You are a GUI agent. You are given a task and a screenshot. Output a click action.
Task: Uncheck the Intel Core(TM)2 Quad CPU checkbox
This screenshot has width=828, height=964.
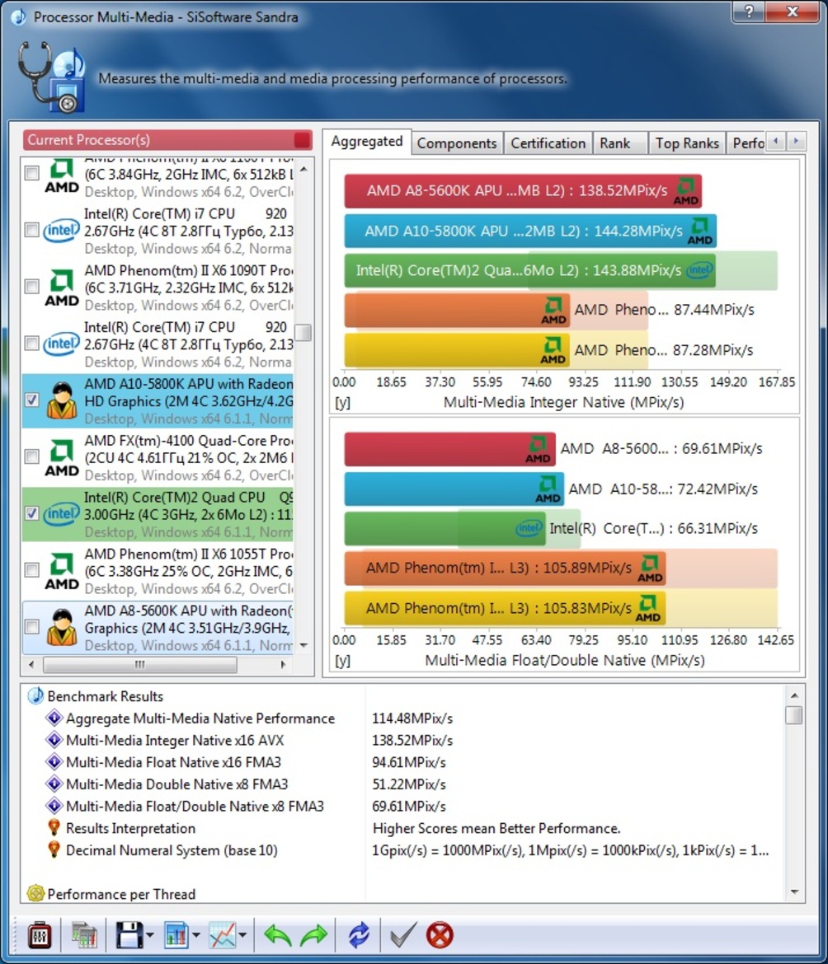(x=32, y=513)
